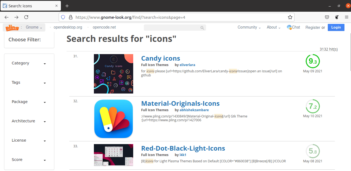This screenshot has height=171, width=351.
Task: Click the '3132 hit(s)' text
Action: 329,49
